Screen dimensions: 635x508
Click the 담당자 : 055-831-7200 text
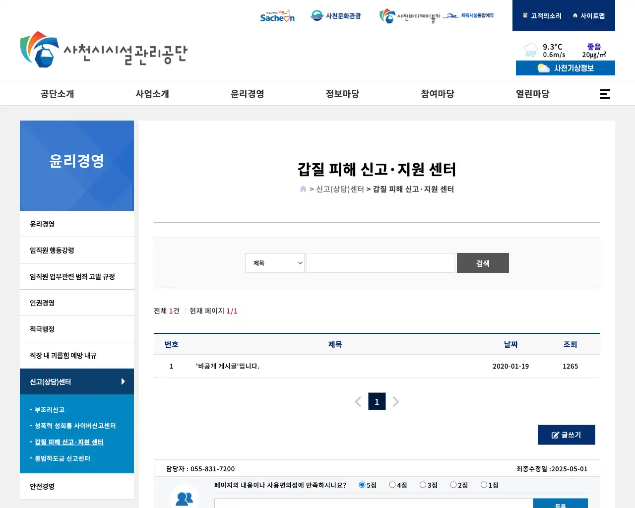(200, 469)
